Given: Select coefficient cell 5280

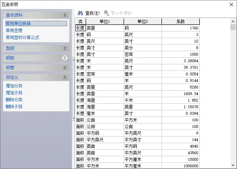Looking at the screenshot, I should (x=181, y=87).
